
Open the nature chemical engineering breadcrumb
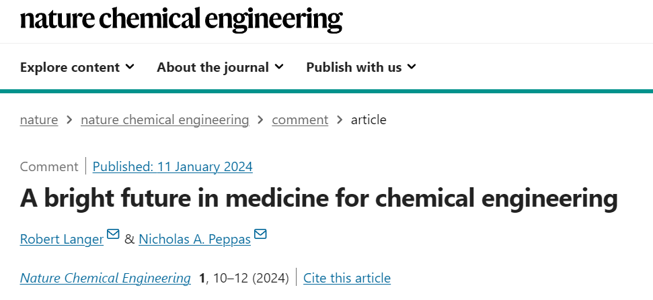[x=165, y=119]
